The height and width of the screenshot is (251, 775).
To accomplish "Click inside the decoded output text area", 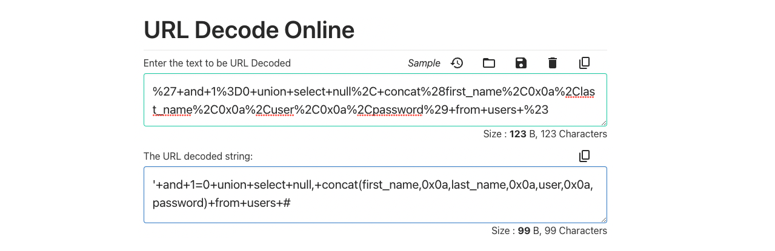I will (x=374, y=194).
